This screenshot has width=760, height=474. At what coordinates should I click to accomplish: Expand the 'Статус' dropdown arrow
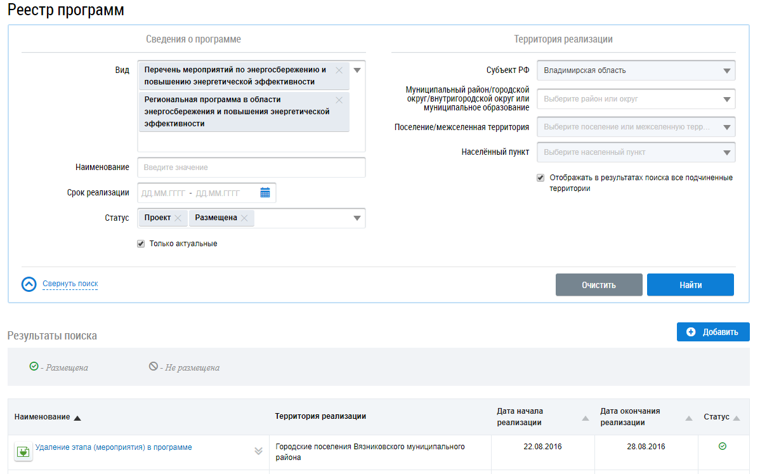pyautogui.click(x=357, y=218)
